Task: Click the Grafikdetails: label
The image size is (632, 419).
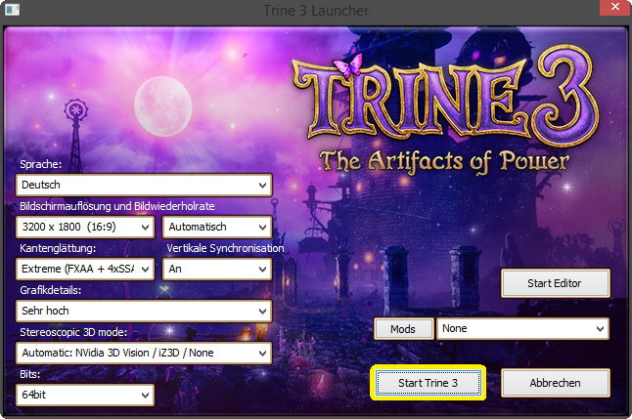Action: click(50, 290)
